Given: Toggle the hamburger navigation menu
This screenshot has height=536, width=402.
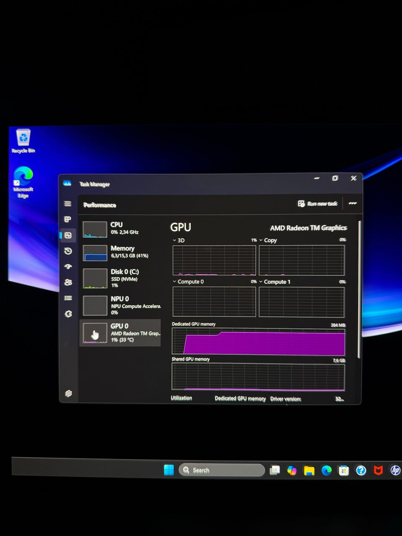Looking at the screenshot, I should [68, 204].
